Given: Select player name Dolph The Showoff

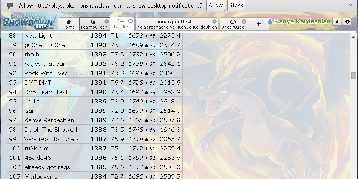Looking at the screenshot, I should [x=51, y=129].
